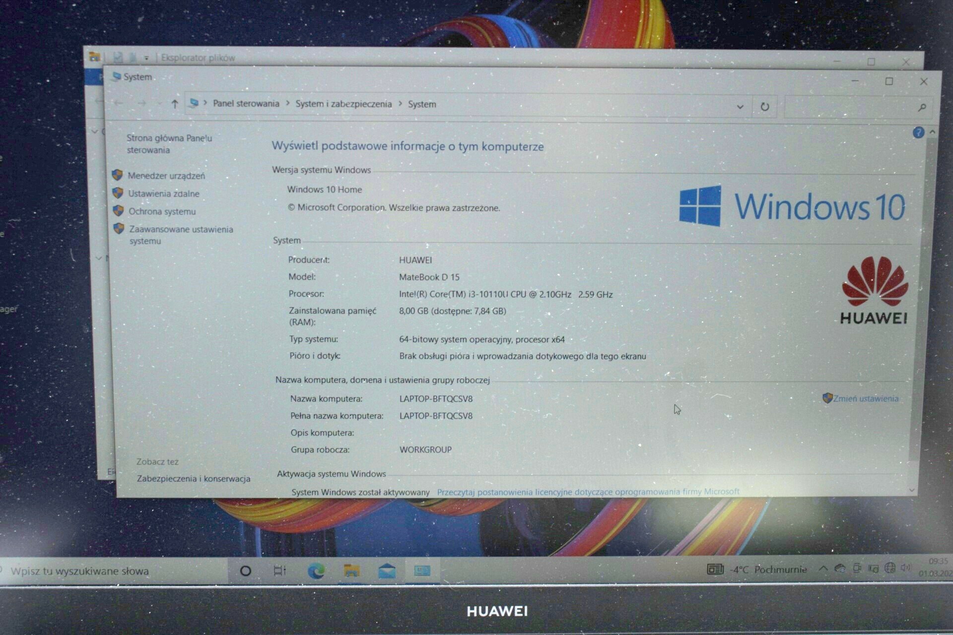953x635 pixels.
Task: Click folder icon in Eksplorator plików title
Action: tap(94, 57)
